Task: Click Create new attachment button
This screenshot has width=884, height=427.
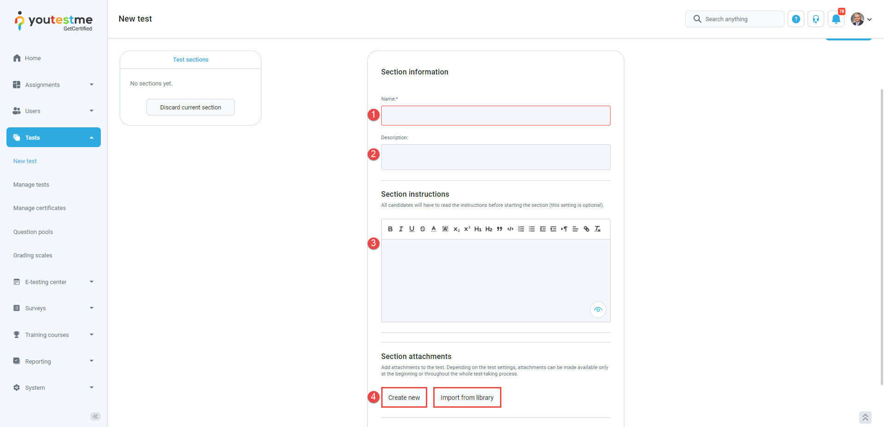Action: tap(404, 398)
